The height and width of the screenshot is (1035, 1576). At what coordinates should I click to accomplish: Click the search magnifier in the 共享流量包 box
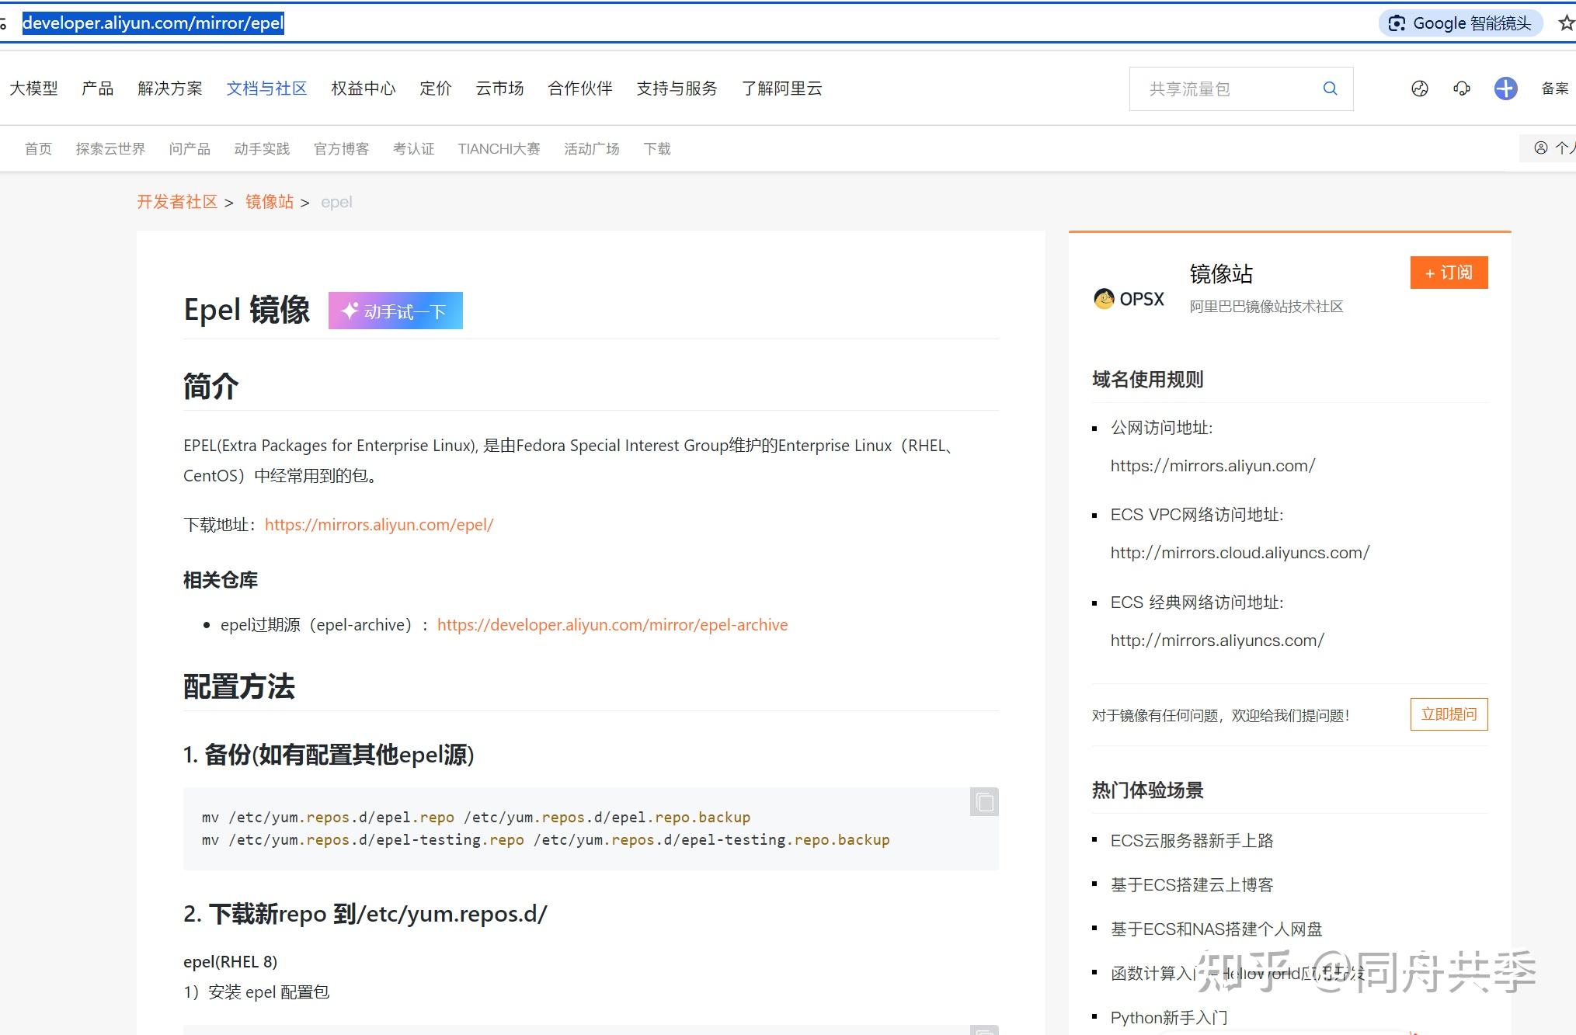[x=1330, y=89]
